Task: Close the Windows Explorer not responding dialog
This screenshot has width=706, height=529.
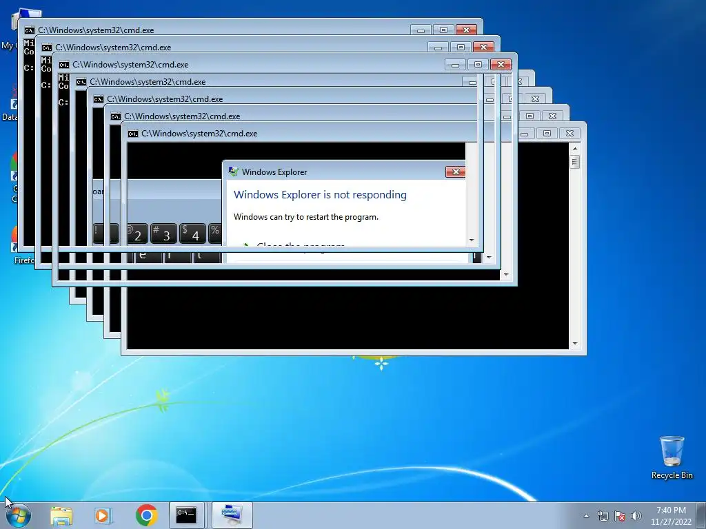Action: click(455, 172)
